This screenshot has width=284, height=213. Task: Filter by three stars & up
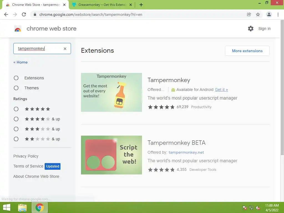point(16,129)
